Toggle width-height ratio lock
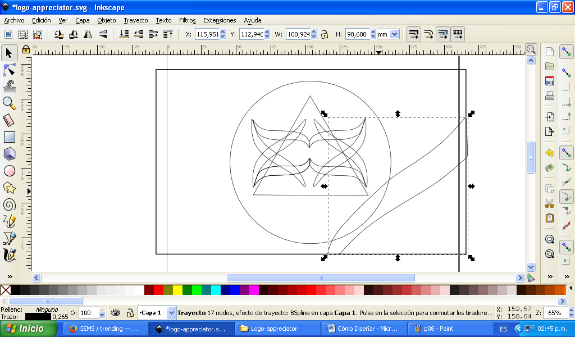This screenshot has width=575, height=337. tap(324, 34)
